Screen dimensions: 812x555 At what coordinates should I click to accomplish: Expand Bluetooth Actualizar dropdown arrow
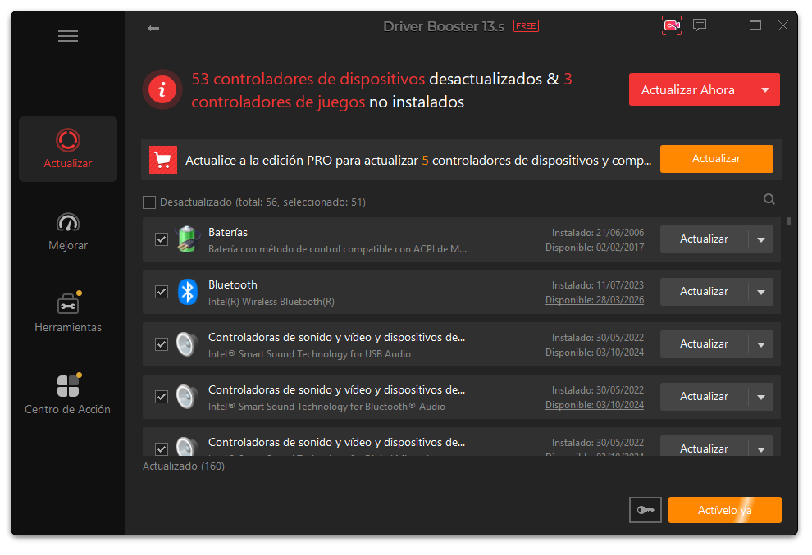(x=761, y=292)
